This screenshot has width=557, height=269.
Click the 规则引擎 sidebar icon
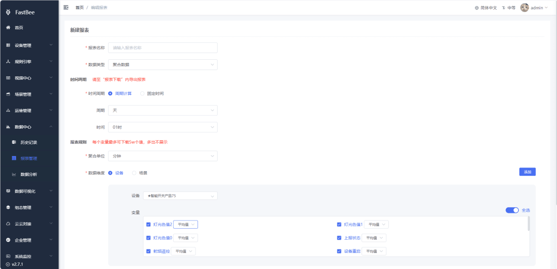pos(8,62)
